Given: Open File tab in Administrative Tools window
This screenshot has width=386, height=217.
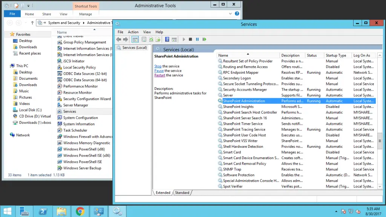Looking at the screenshot, I should (x=12, y=14).
